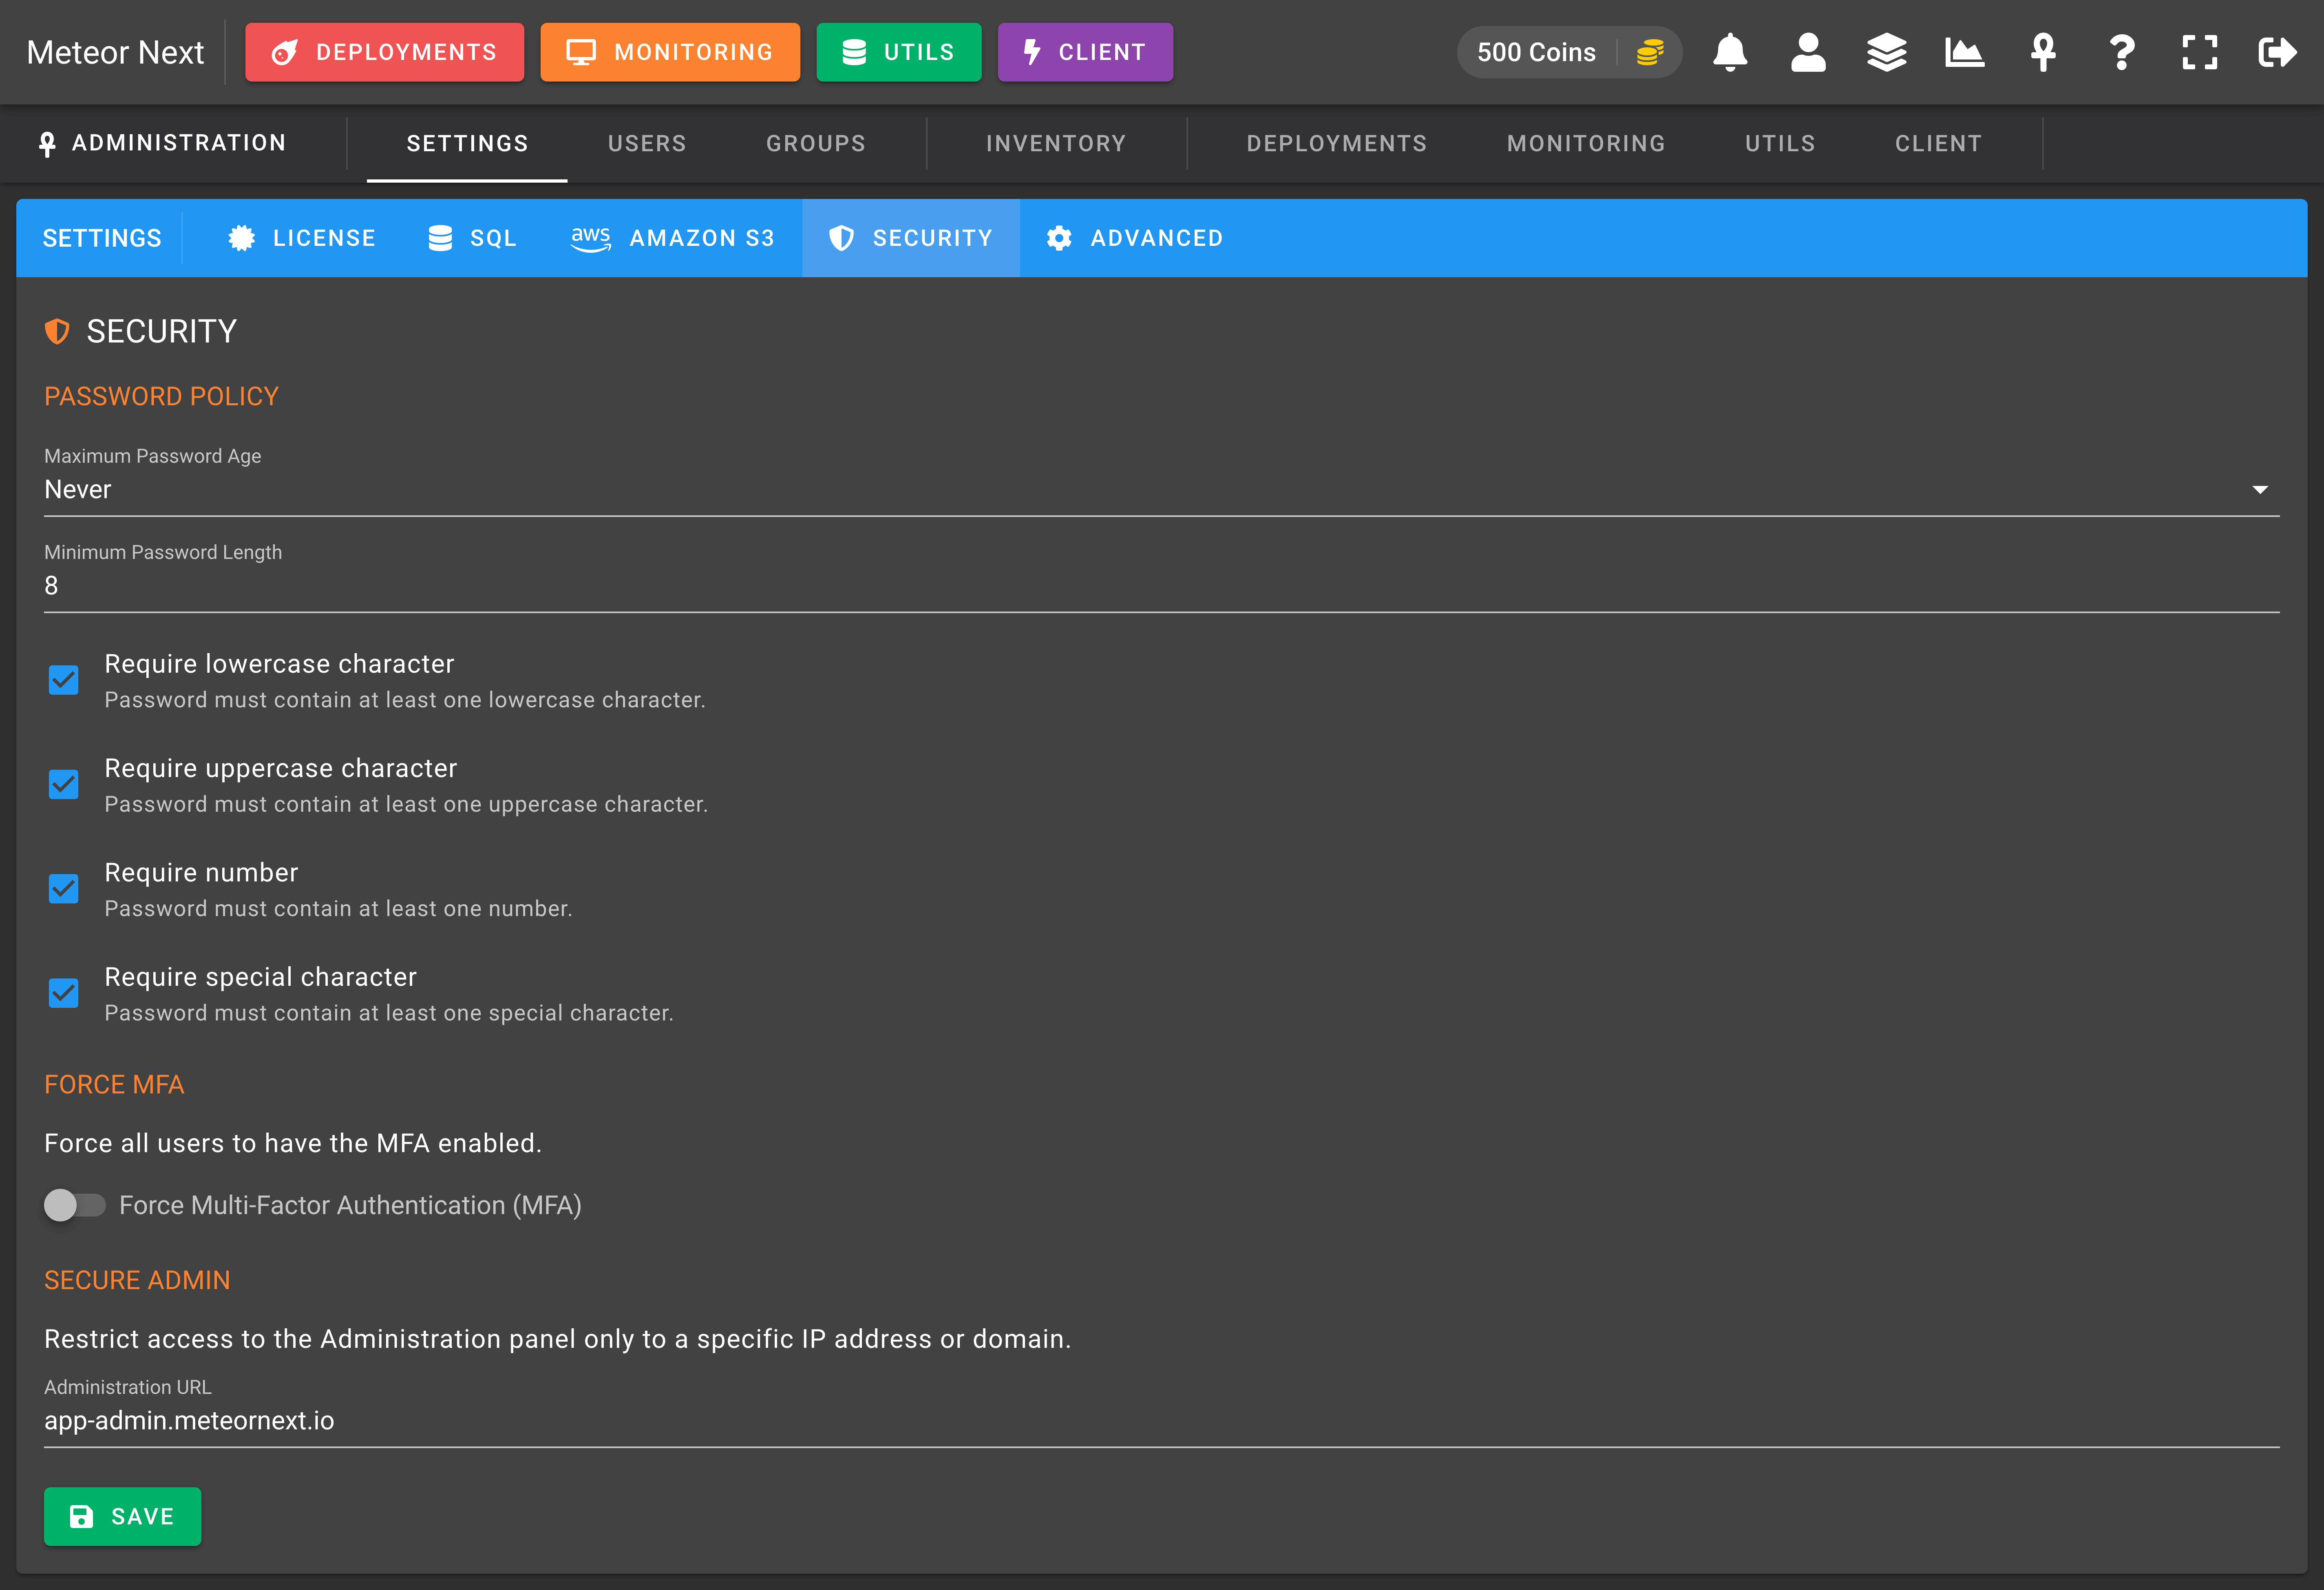Screen dimensions: 2324x1590
Task: Click the Settings label in blue bar
Action: pos(102,238)
